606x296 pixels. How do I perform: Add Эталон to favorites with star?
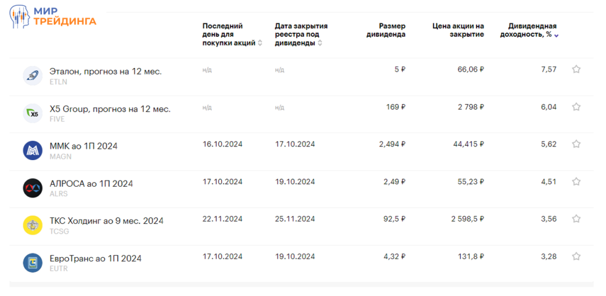[576, 69]
